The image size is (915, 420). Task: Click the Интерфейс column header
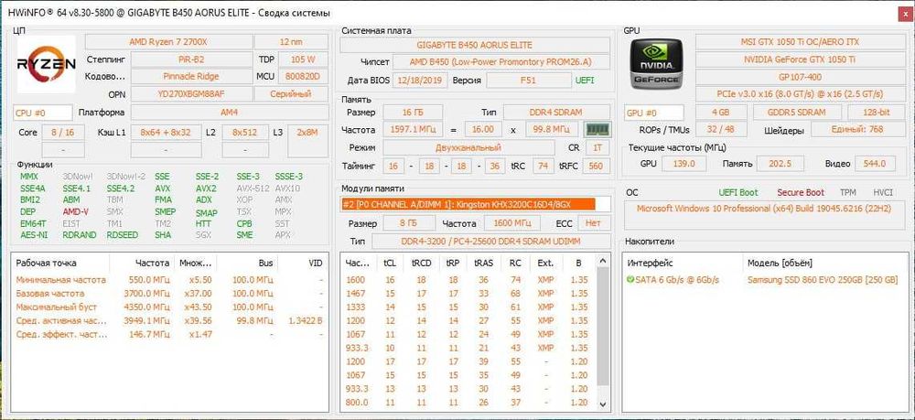point(683,264)
